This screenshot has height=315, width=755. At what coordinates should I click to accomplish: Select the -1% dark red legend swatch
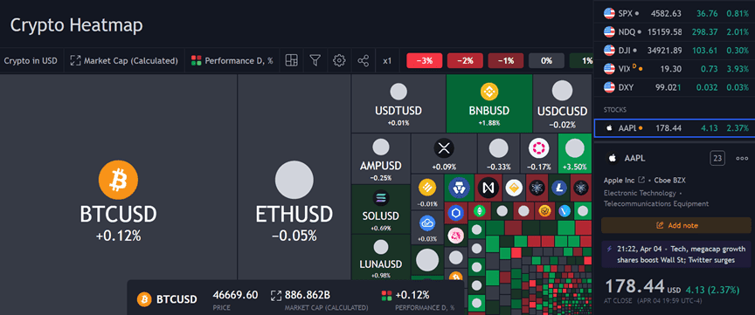point(506,61)
